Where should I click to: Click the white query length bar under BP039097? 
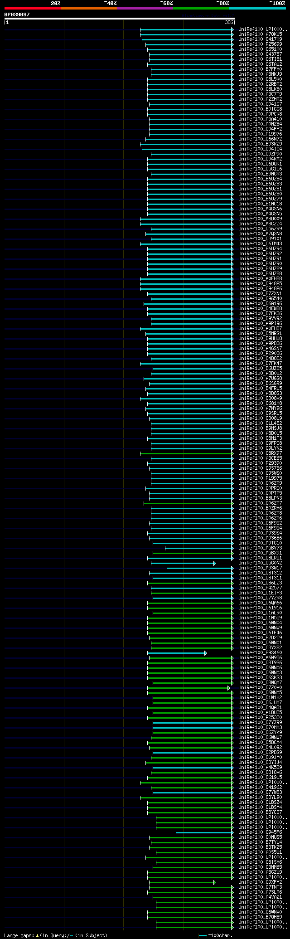(x=119, y=19)
